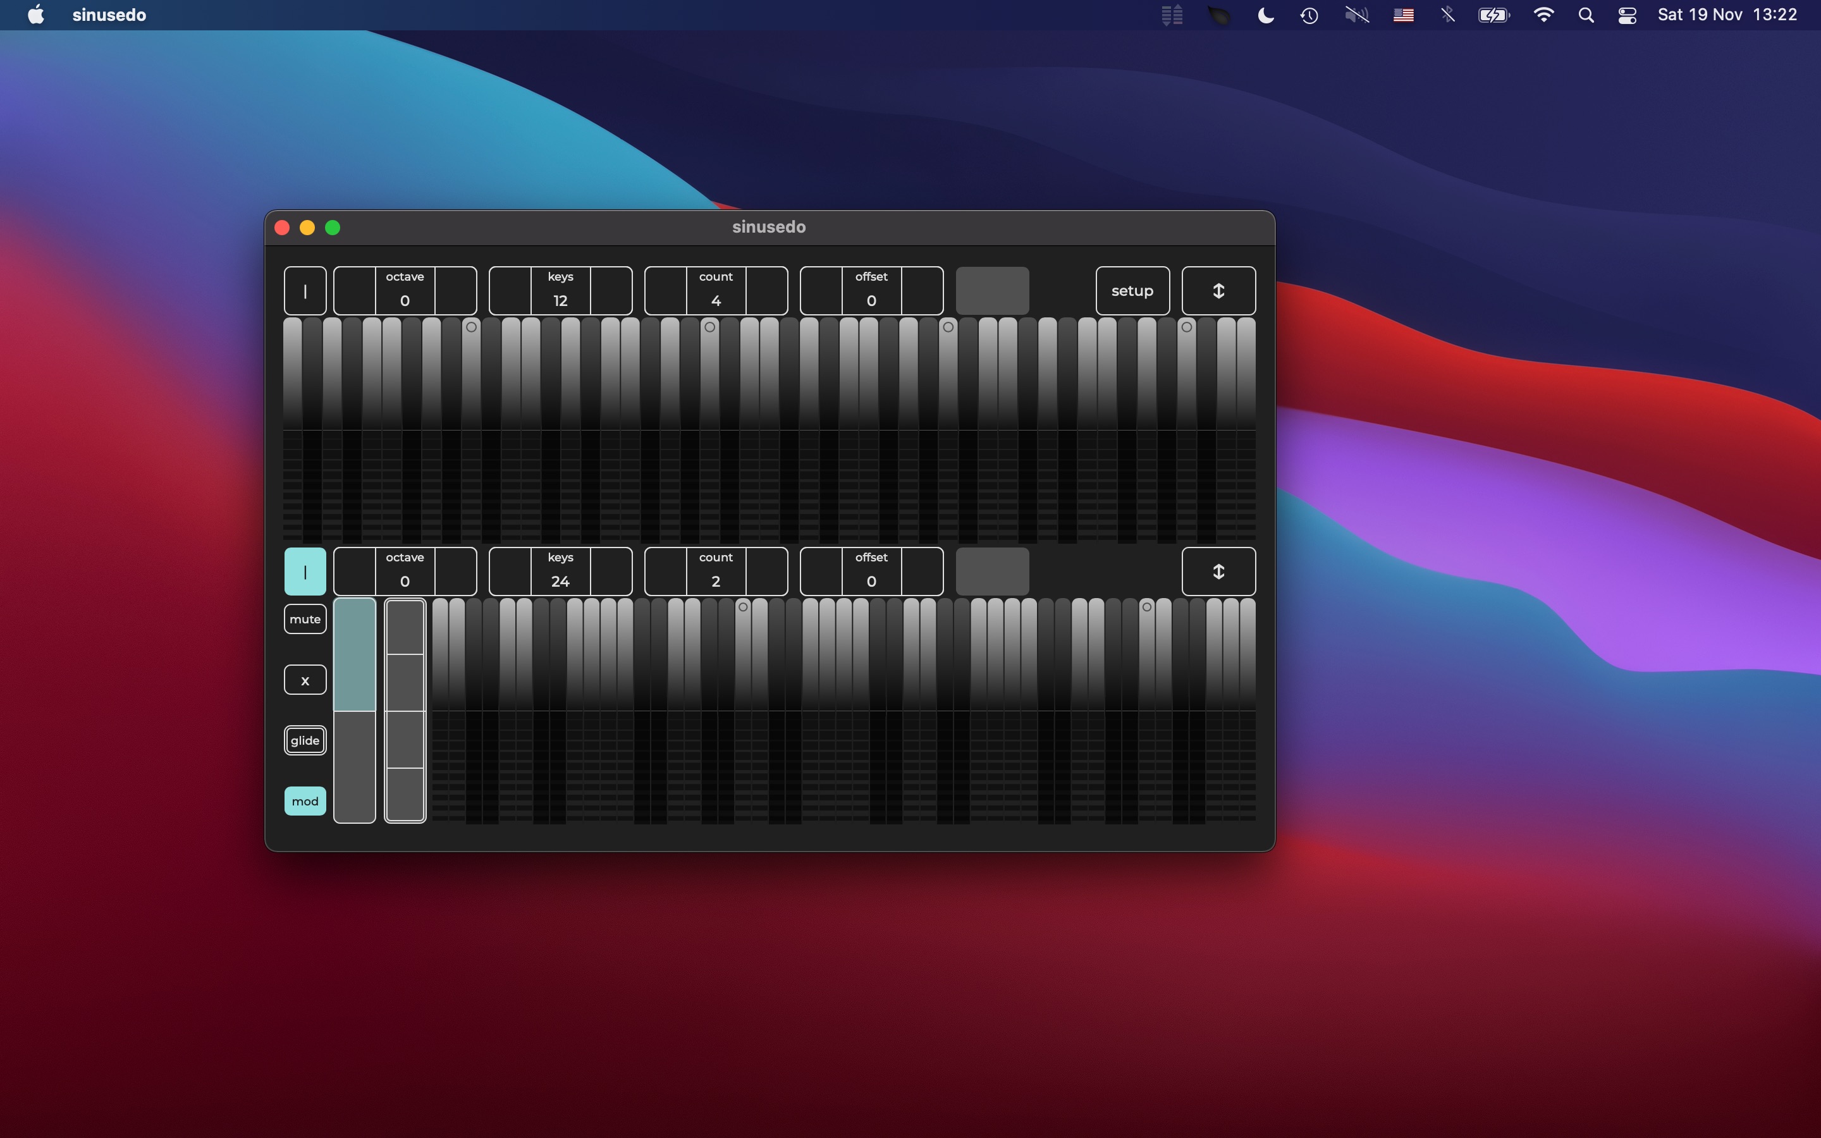
Task: Increase the top row octave value
Action: click(x=455, y=291)
